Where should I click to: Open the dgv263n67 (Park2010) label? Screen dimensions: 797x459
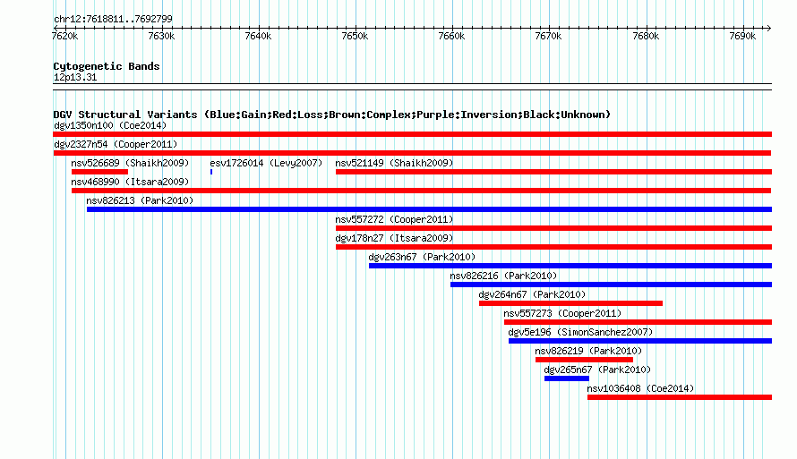(x=423, y=257)
